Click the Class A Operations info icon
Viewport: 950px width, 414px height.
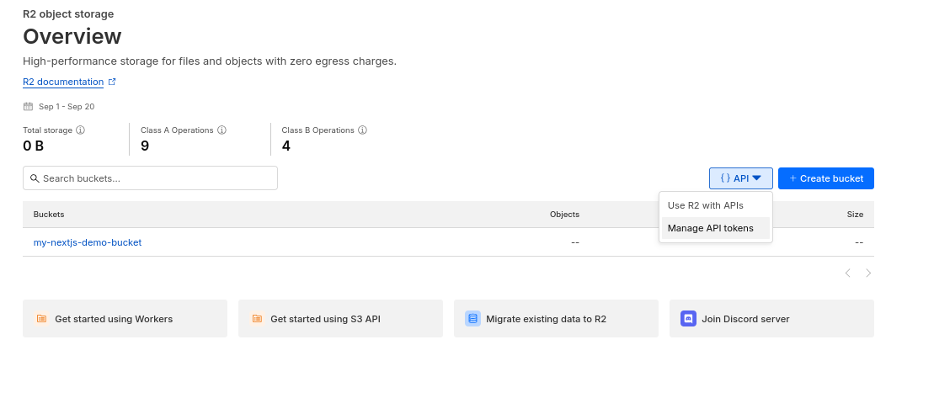click(221, 130)
